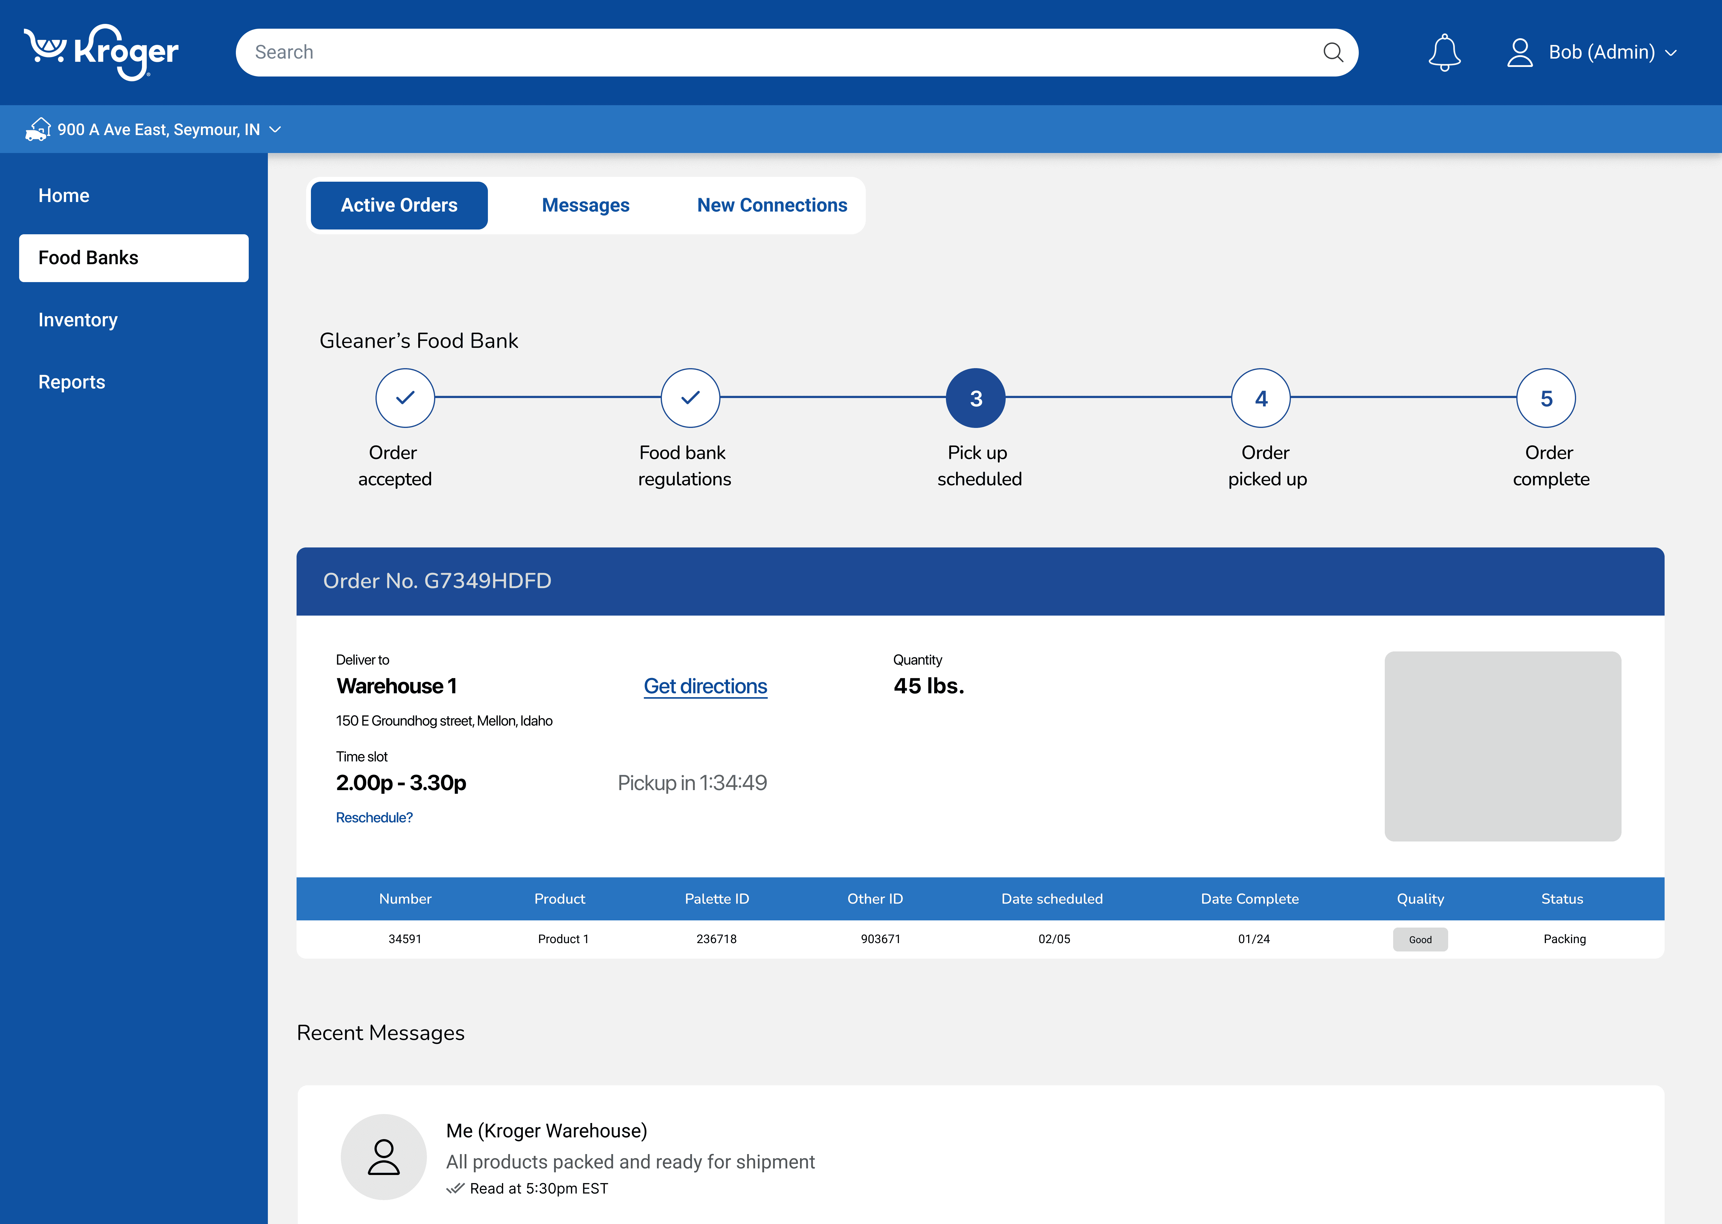Select step 4 Order picked up
1722x1224 pixels.
click(1261, 398)
